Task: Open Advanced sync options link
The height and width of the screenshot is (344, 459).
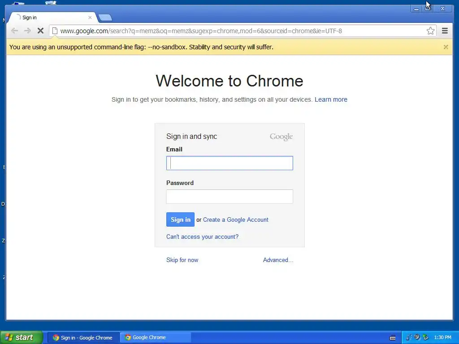Action: pyautogui.click(x=278, y=260)
